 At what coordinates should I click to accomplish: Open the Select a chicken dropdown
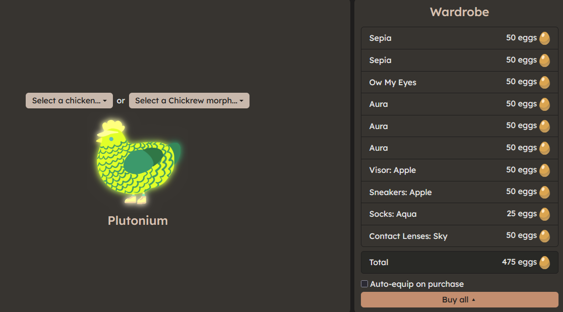click(x=69, y=101)
